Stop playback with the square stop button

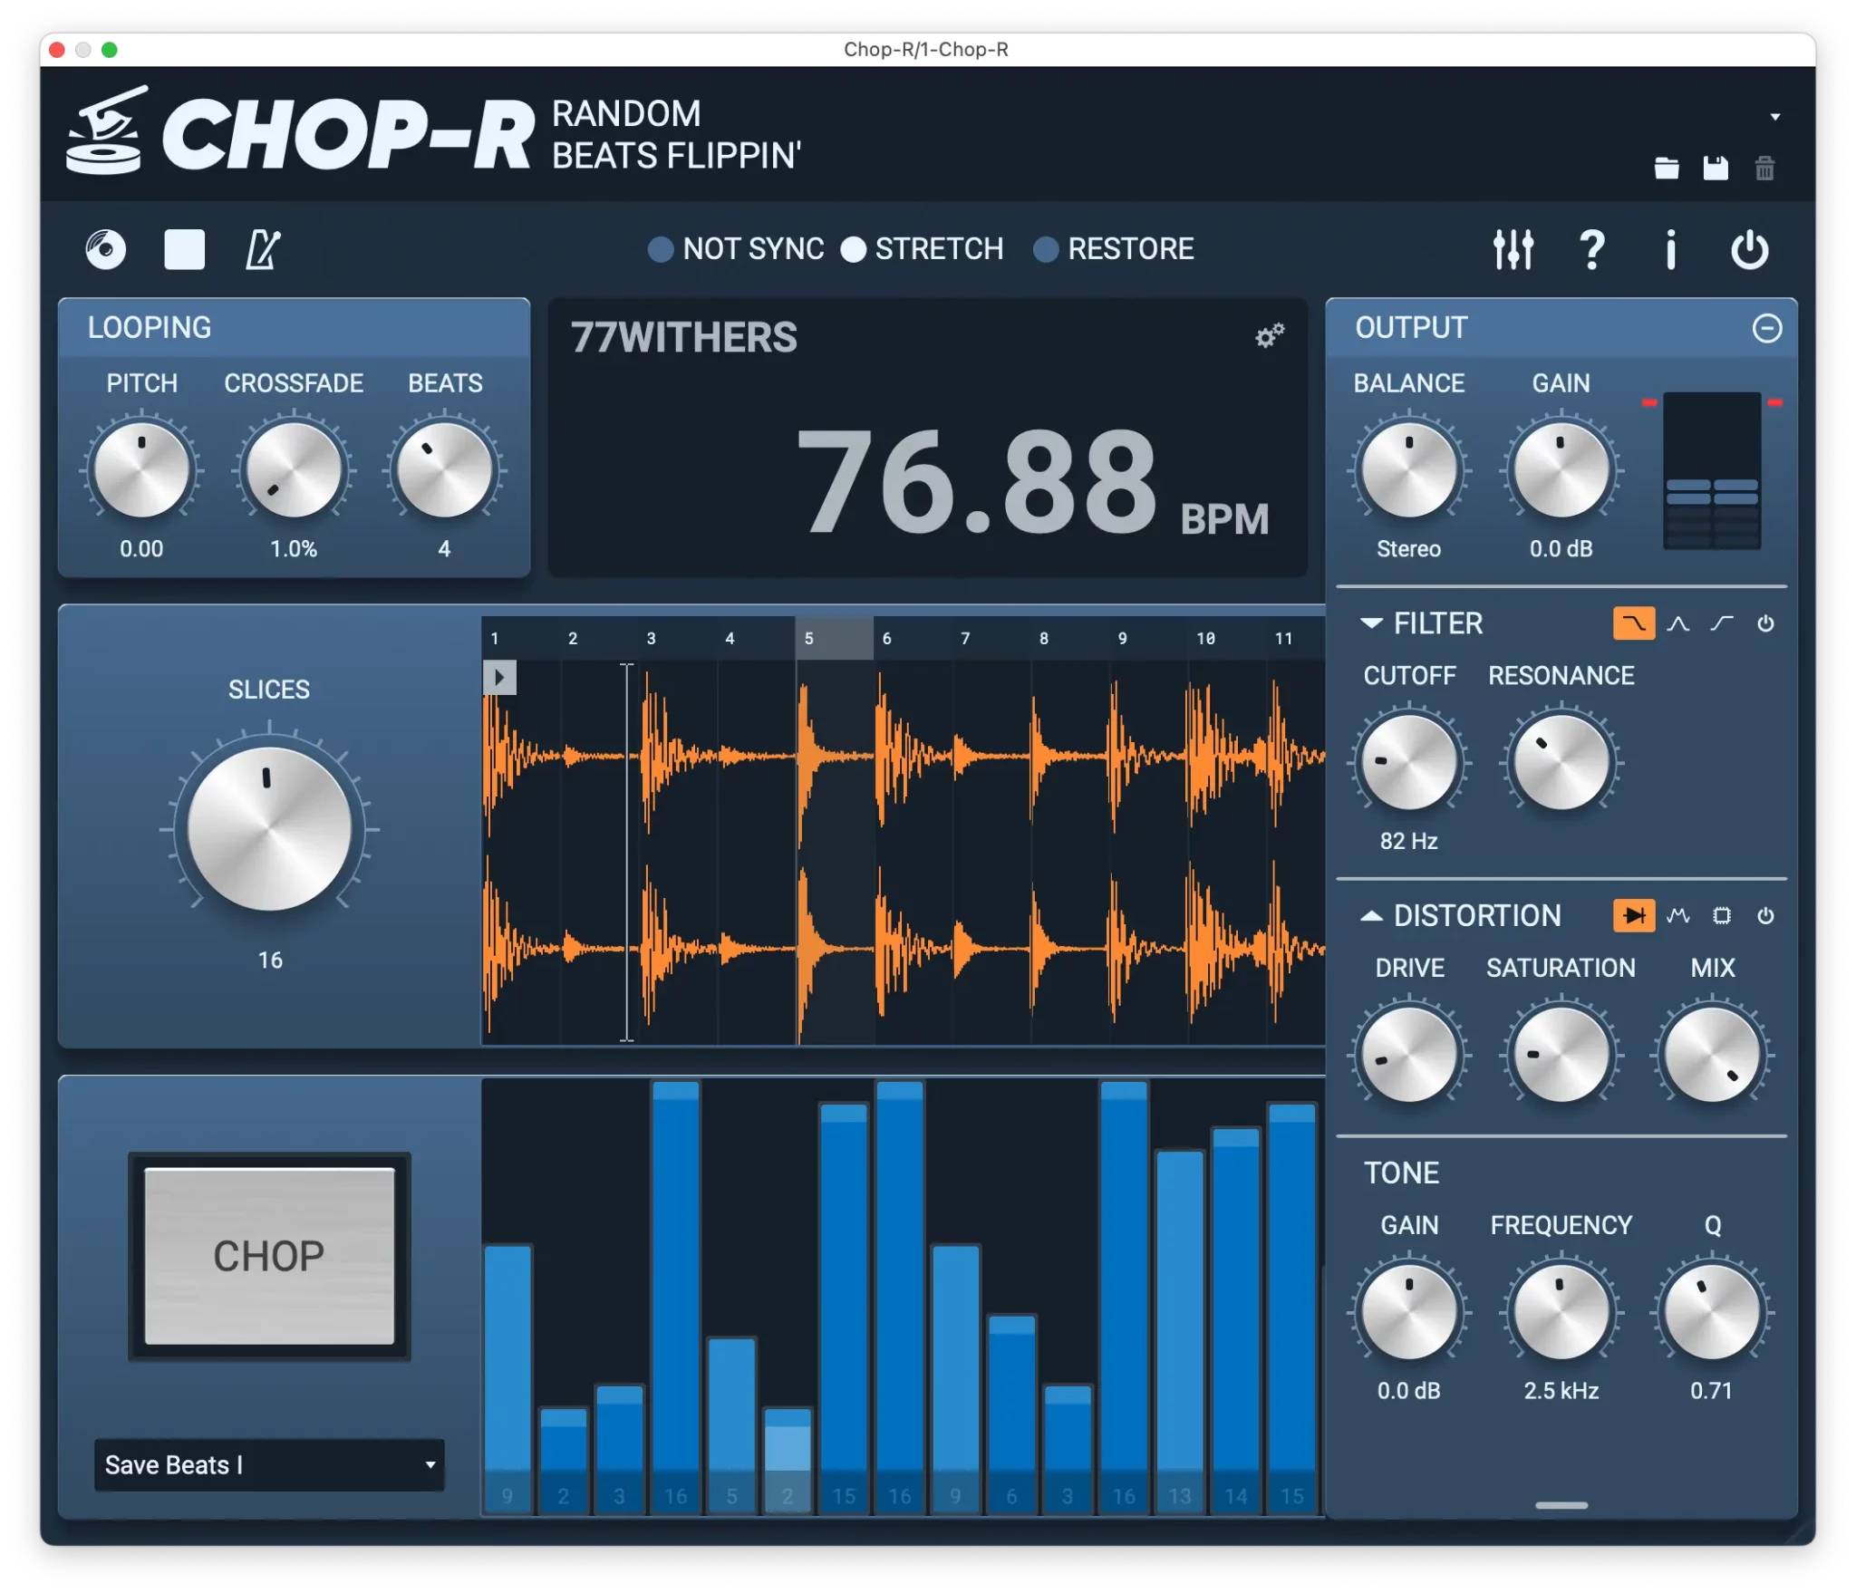click(x=184, y=249)
